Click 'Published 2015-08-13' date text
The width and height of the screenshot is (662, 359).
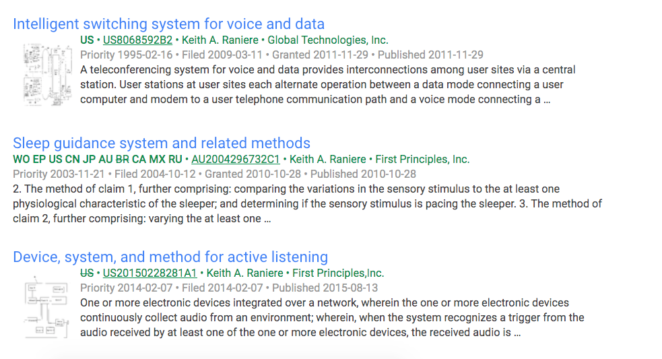click(325, 288)
